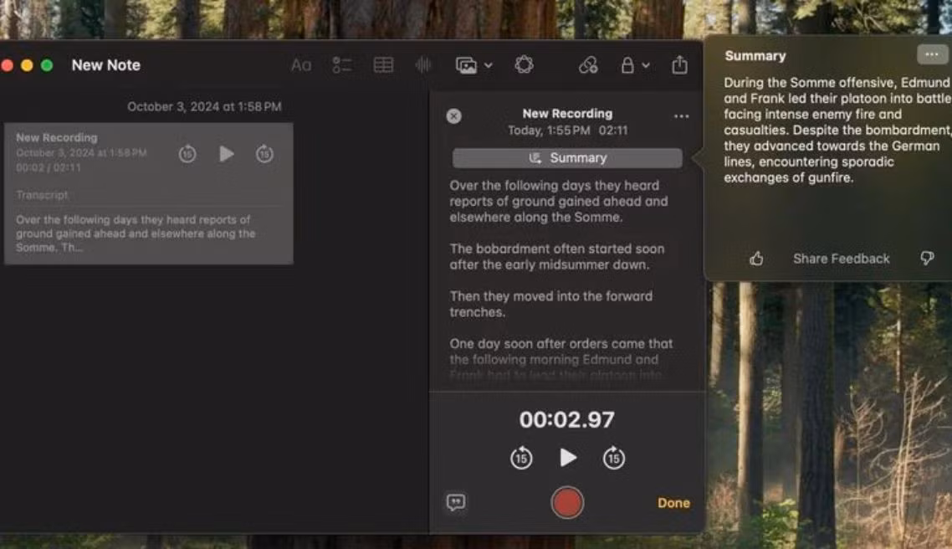This screenshot has width=952, height=549.
Task: Open the Apple Intelligence writing tools icon
Action: pos(524,64)
